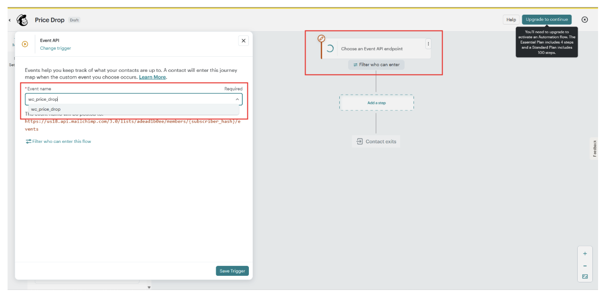Click the canvas zoom in plus button

coord(585,254)
